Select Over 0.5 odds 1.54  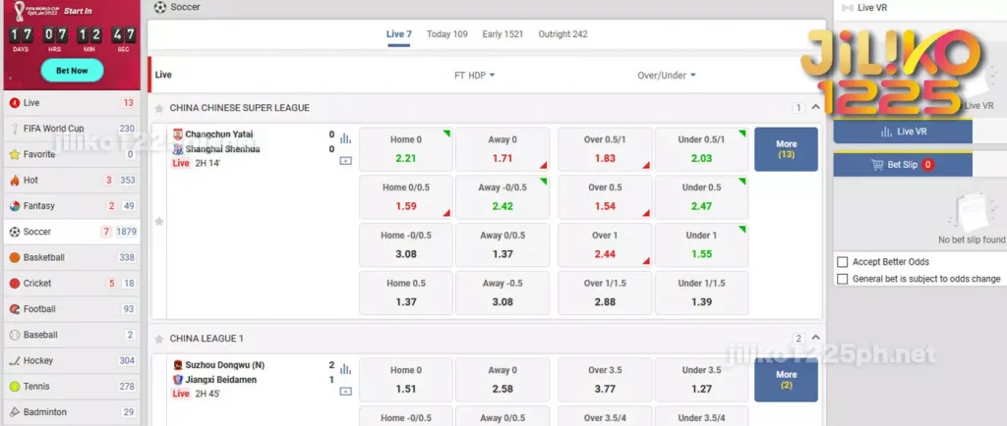click(x=605, y=197)
